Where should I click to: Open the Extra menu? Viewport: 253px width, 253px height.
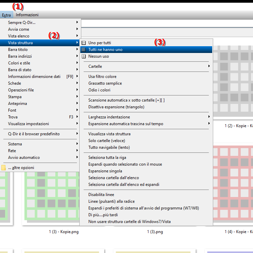pos(6,15)
